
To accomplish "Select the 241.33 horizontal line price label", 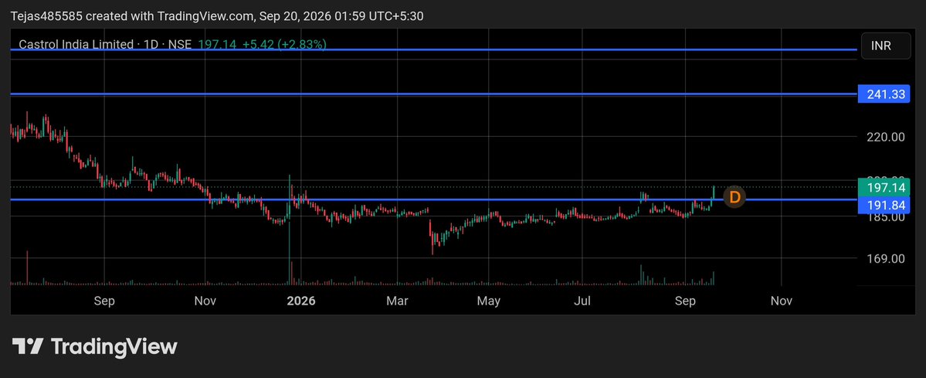I will click(884, 94).
